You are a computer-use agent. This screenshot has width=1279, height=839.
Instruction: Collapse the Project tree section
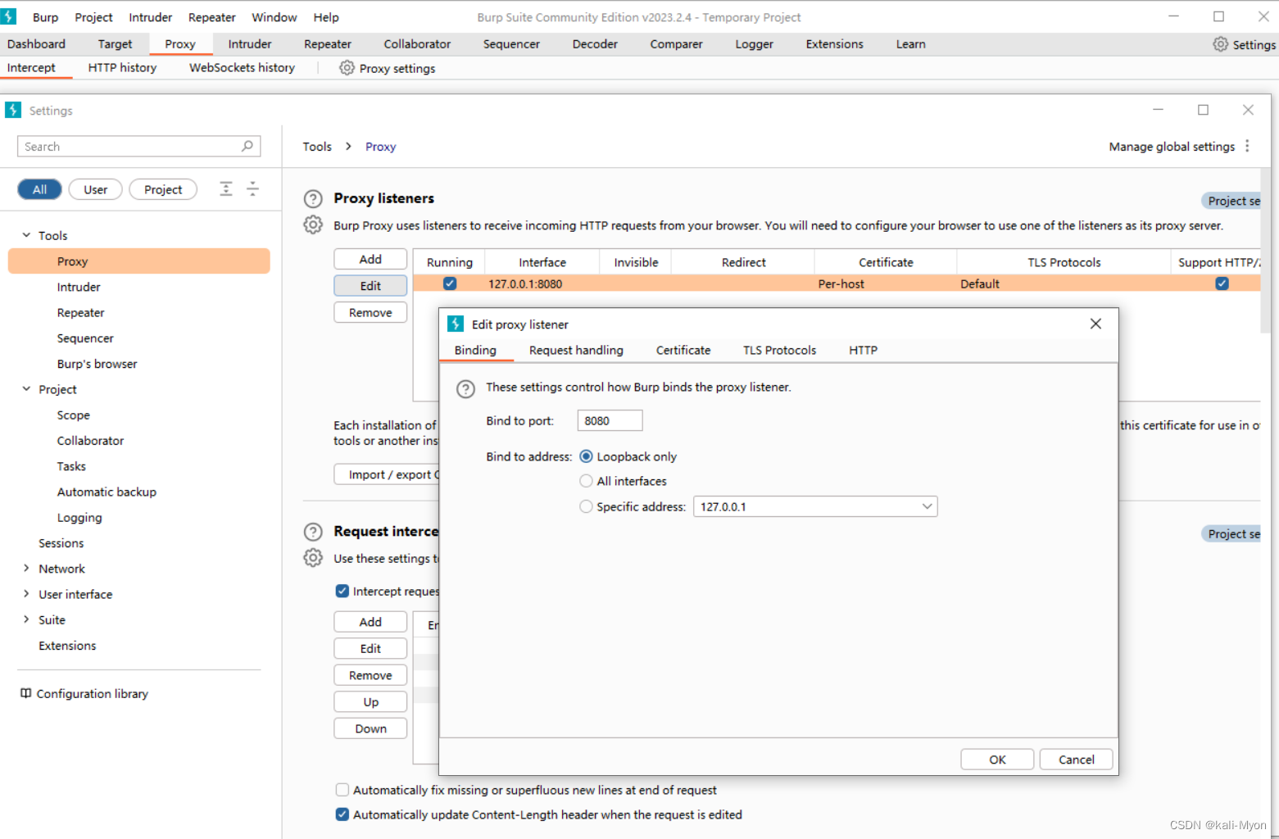(26, 389)
